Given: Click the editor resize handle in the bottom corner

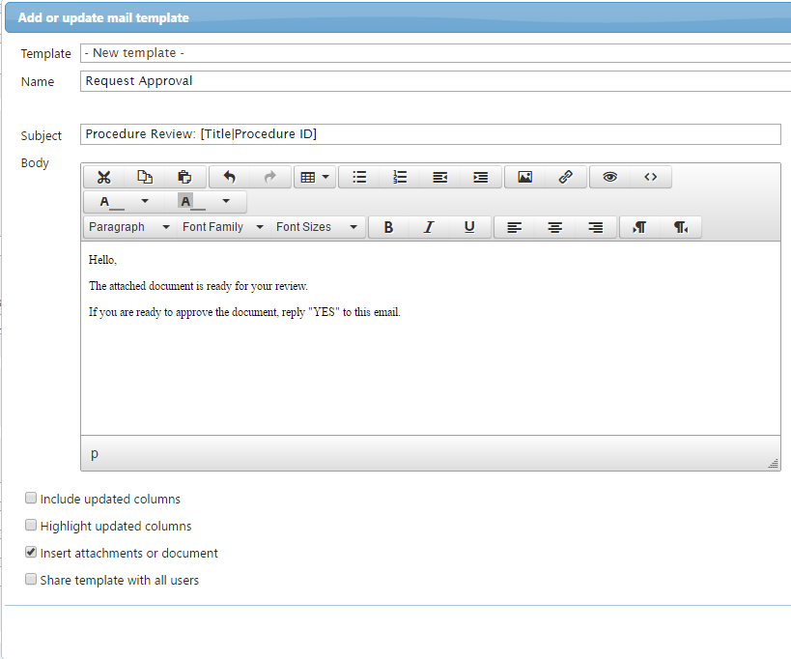Looking at the screenshot, I should [774, 463].
